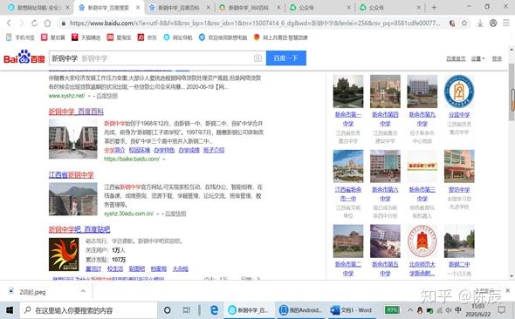Open the 江西省新钢中学 search result link
The height and width of the screenshot is (319, 515).
pyautogui.click(x=72, y=175)
